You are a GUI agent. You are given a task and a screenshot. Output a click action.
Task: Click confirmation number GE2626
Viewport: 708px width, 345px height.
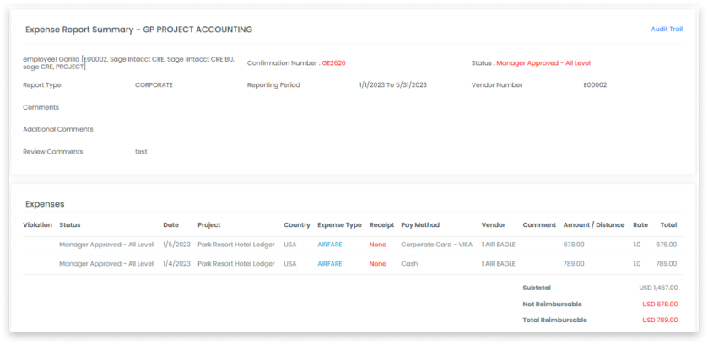pos(333,63)
